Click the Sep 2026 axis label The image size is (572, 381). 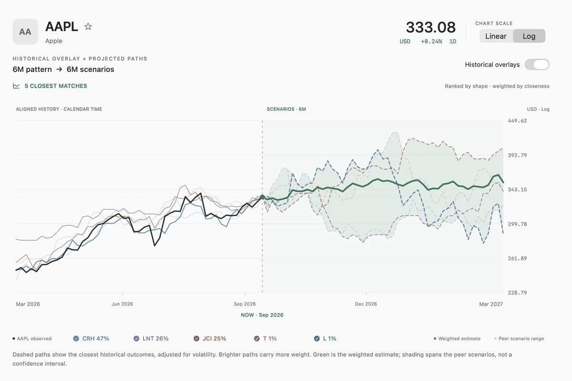(x=245, y=304)
